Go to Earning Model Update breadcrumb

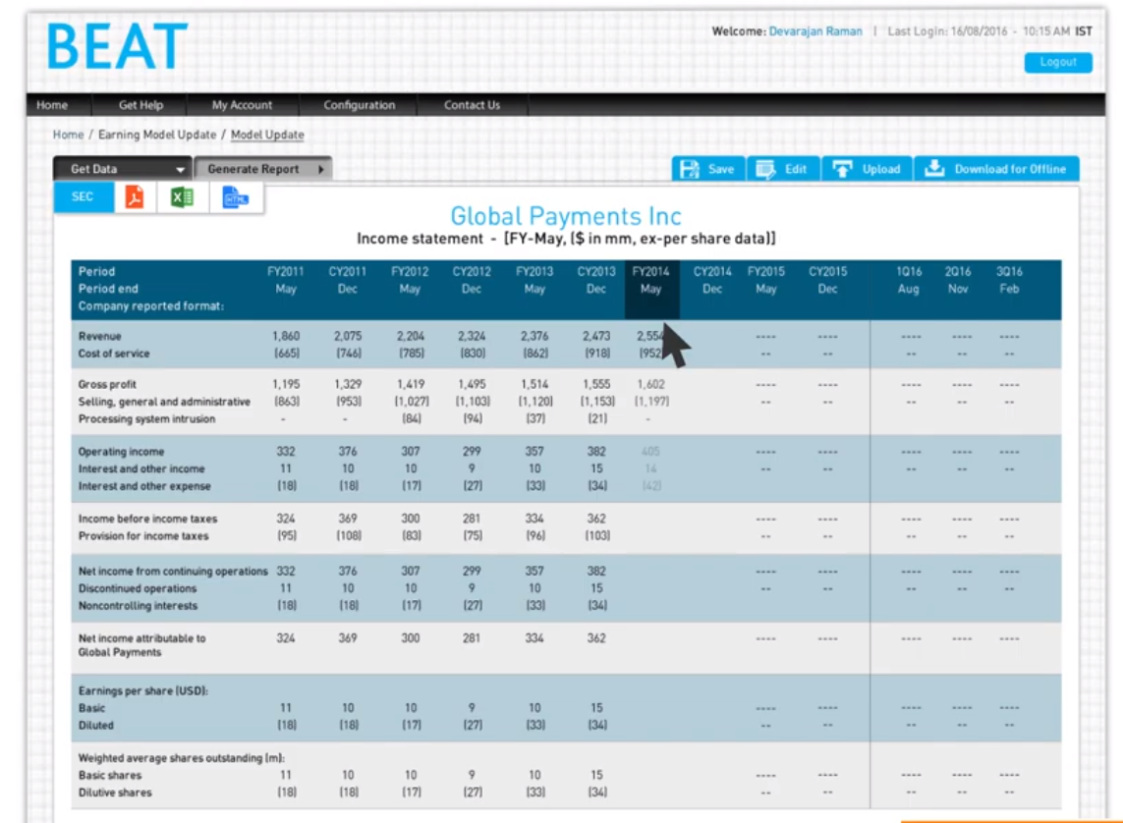157,135
